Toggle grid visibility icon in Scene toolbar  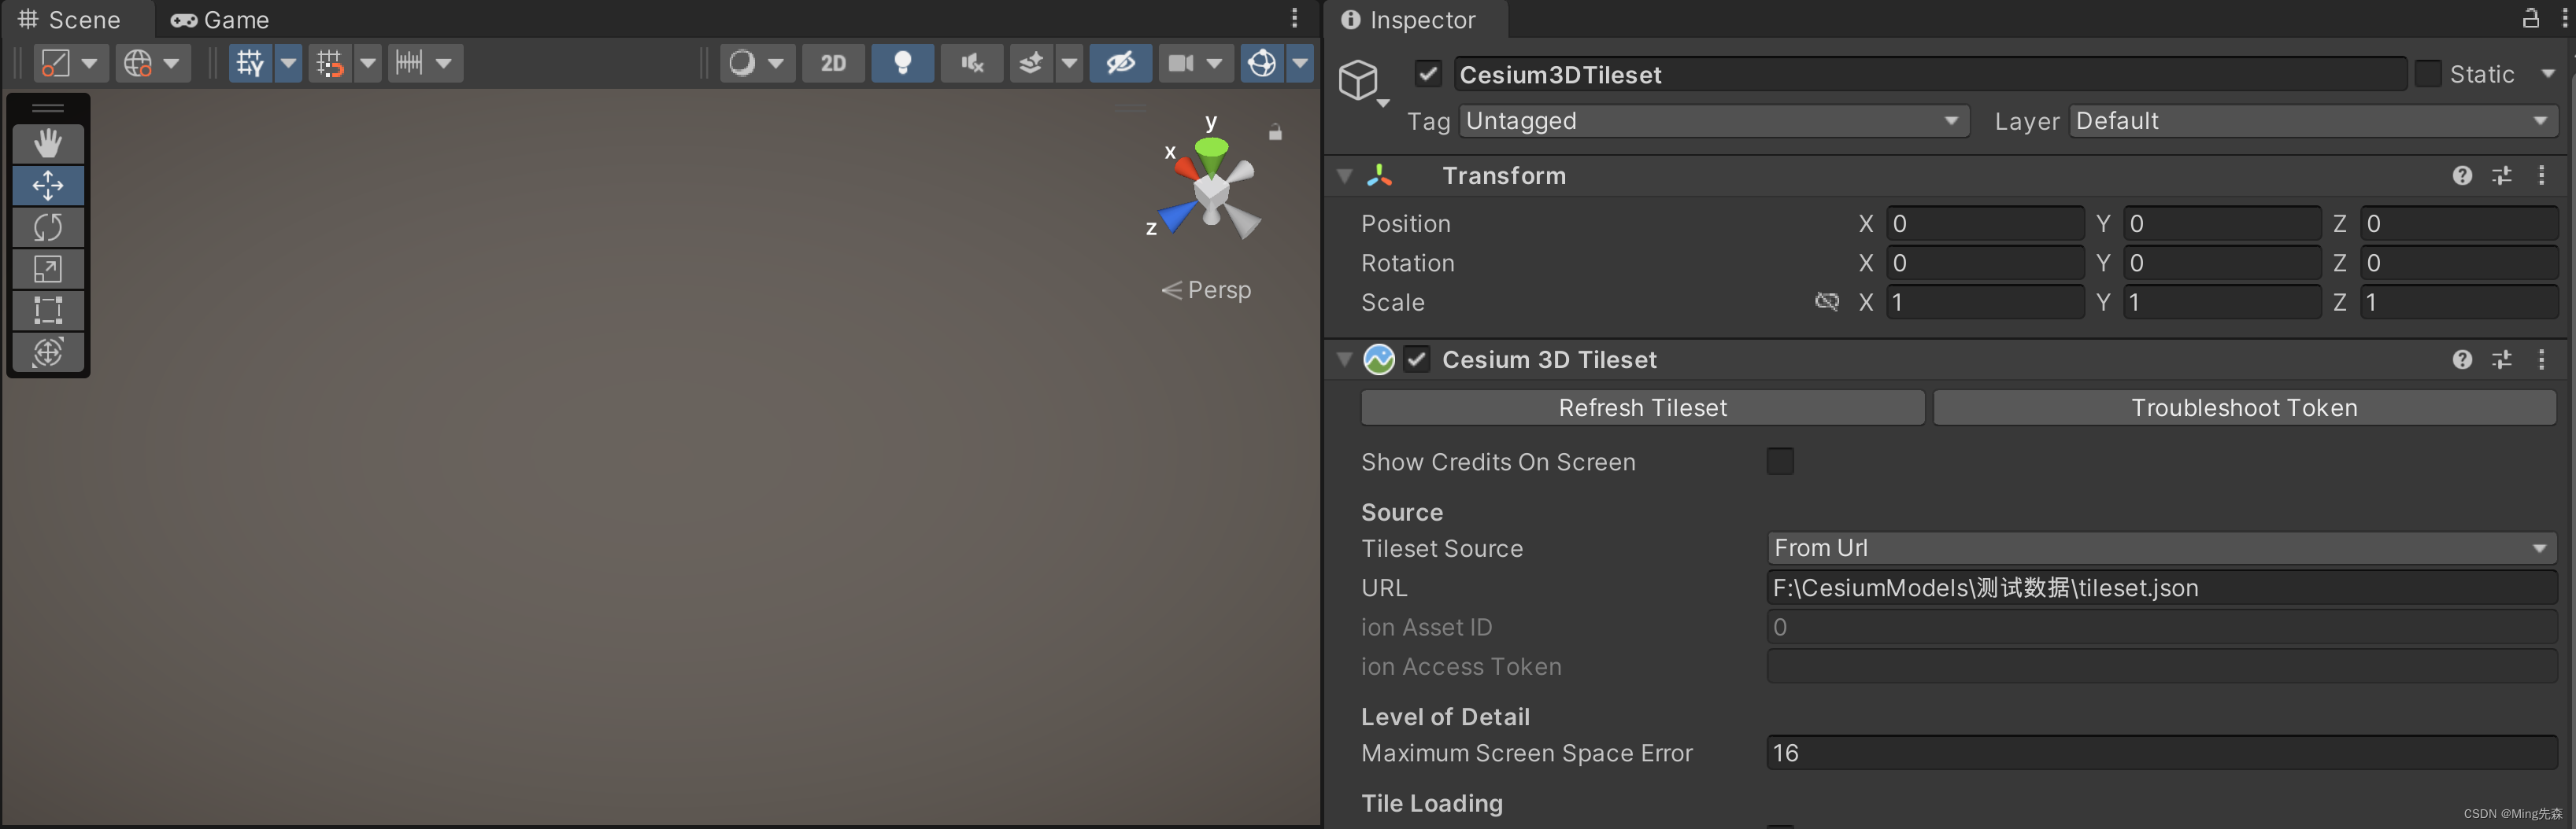(250, 63)
